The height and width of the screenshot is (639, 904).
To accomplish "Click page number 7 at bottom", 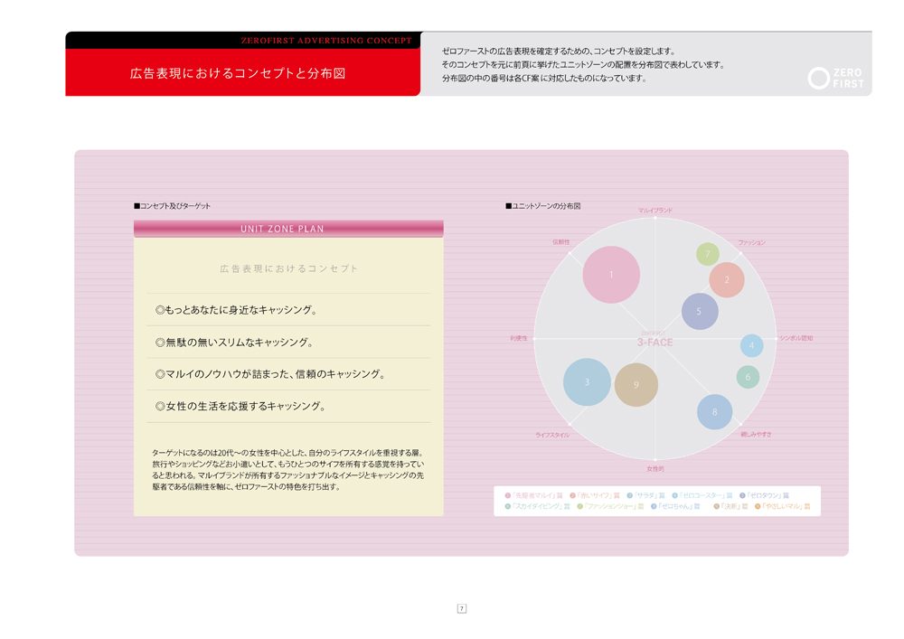I will click(462, 608).
